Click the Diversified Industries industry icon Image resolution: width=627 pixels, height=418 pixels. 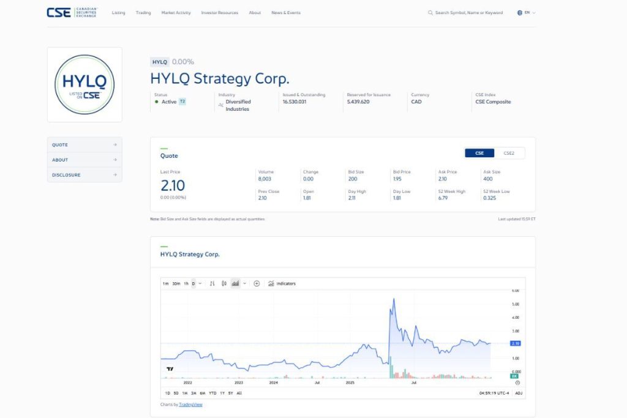(x=220, y=105)
